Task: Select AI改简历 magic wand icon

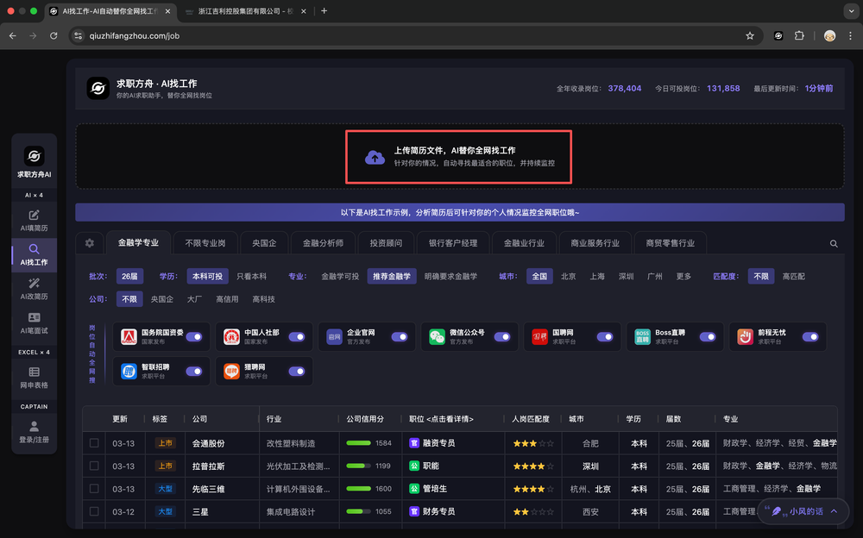Action: tap(34, 288)
